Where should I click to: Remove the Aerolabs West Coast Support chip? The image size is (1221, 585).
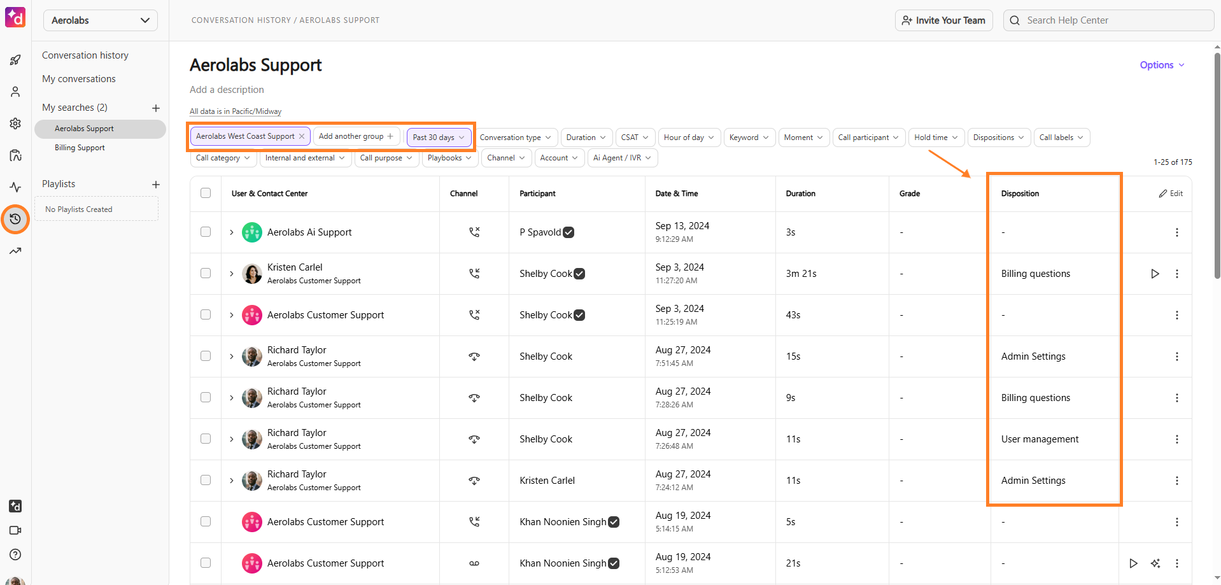302,136
